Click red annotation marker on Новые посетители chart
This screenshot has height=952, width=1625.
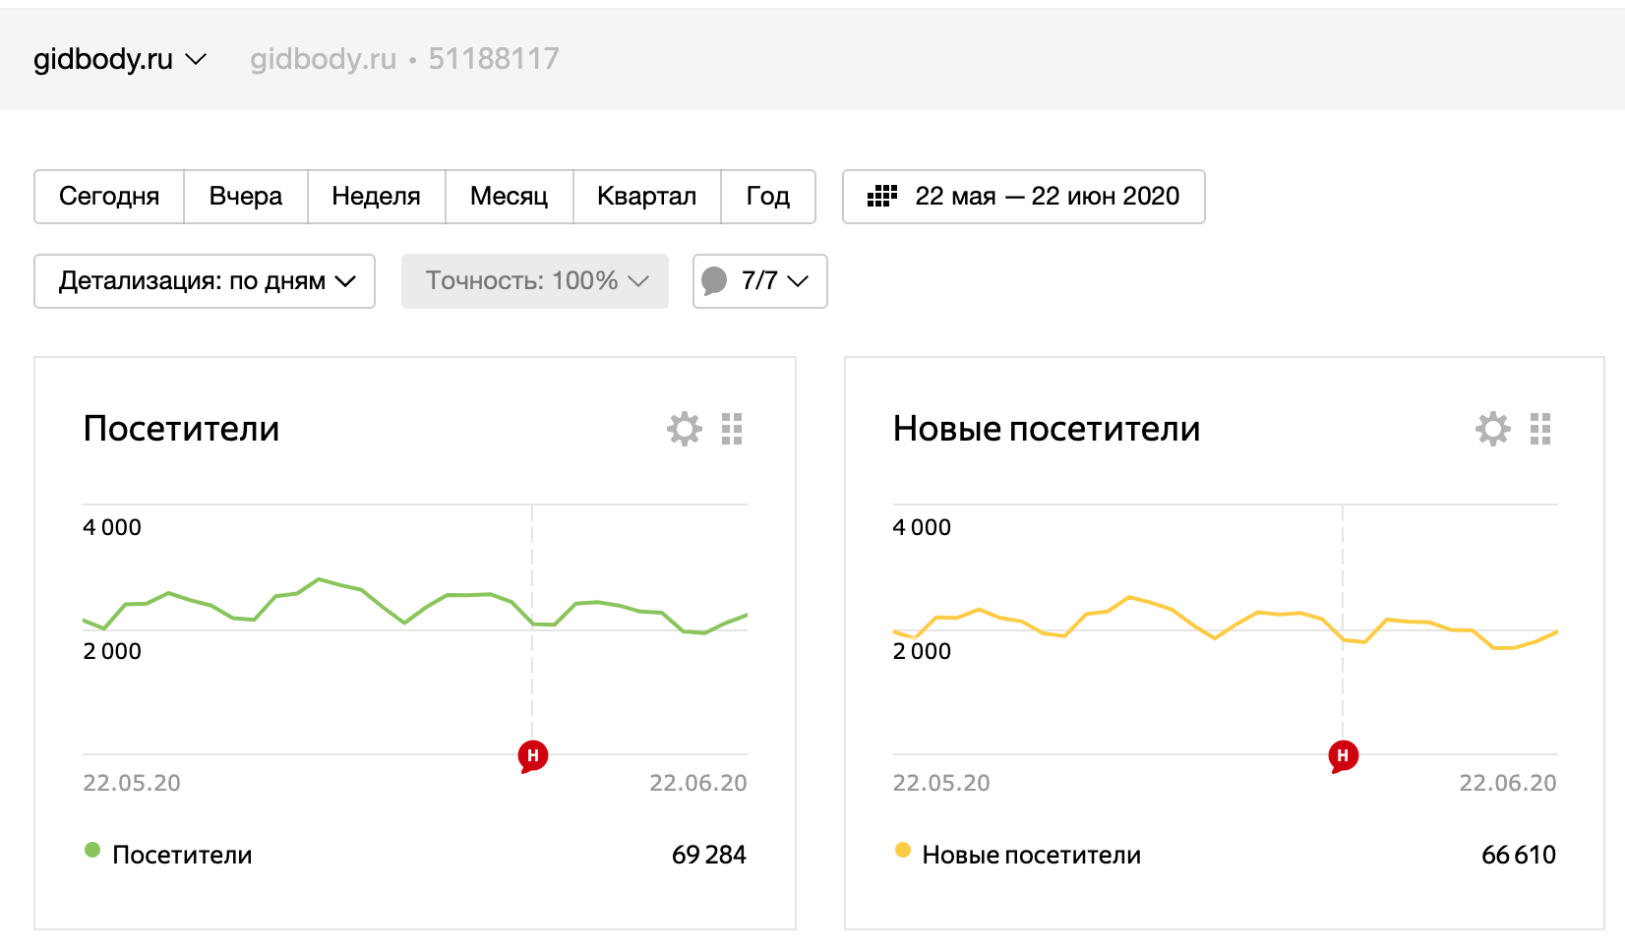(x=1343, y=756)
